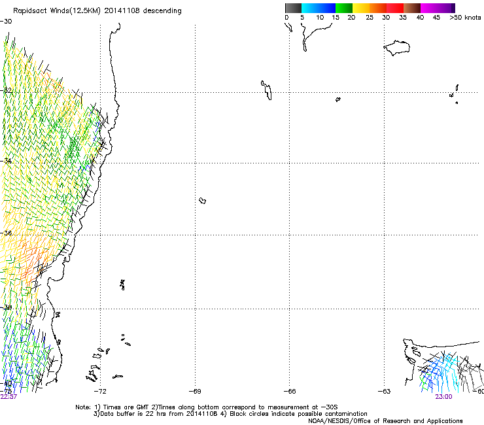
Task: Click the 'Note: 1) Times are GMT' line
Action: click(x=207, y=407)
